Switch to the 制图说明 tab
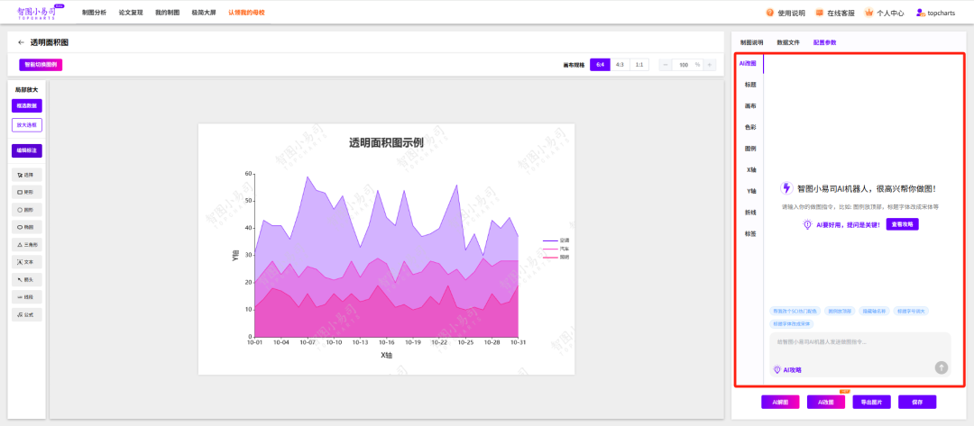The image size is (974, 426). [x=751, y=43]
